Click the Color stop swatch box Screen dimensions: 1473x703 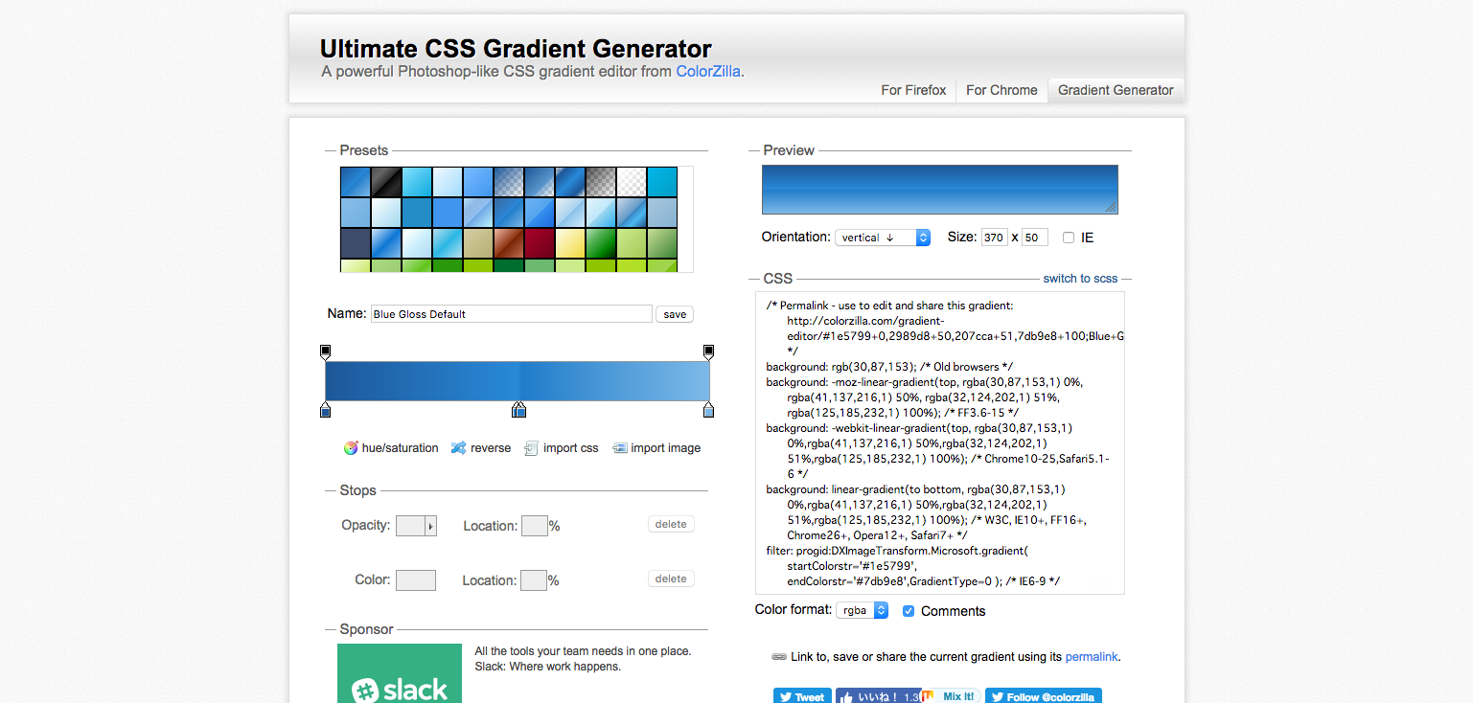(x=416, y=580)
